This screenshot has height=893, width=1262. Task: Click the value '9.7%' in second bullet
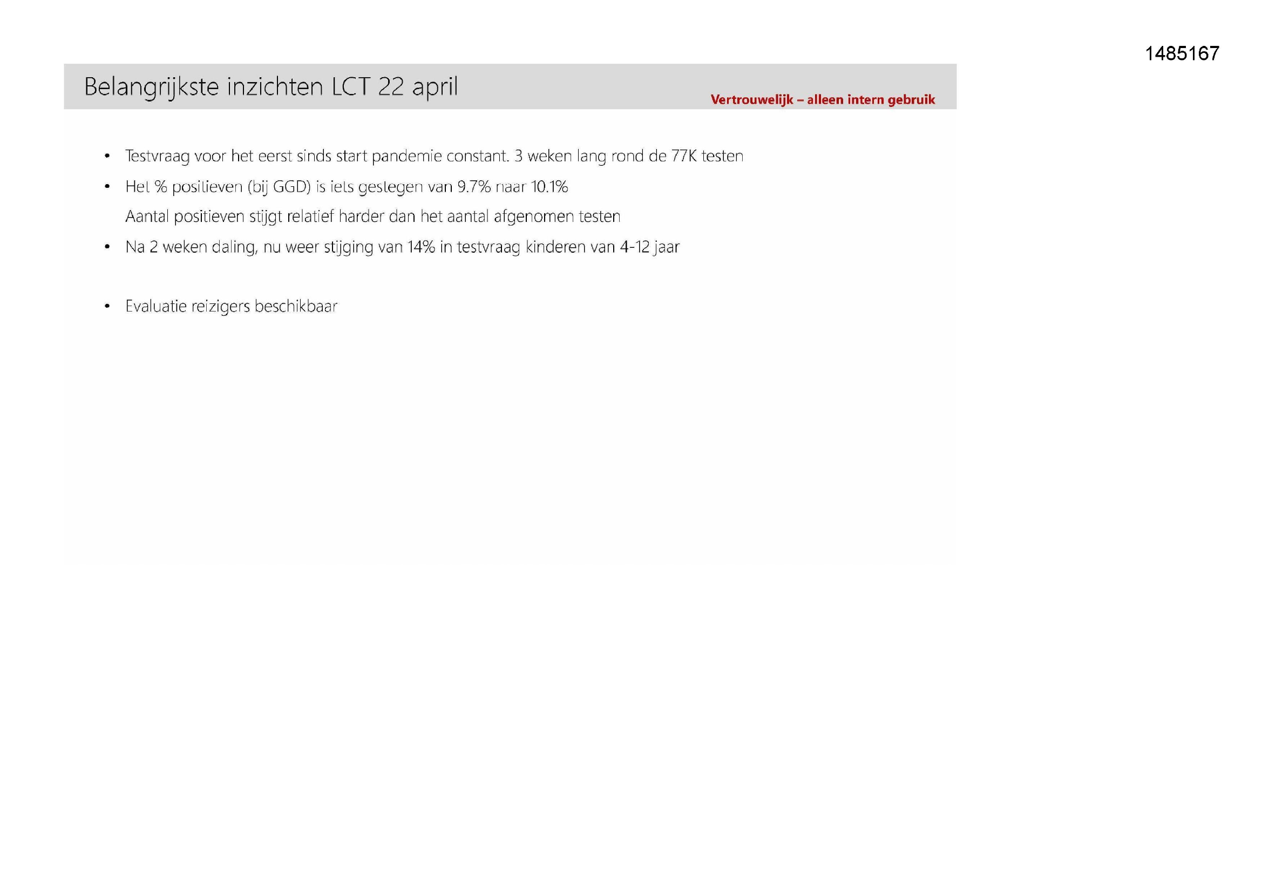click(x=474, y=187)
